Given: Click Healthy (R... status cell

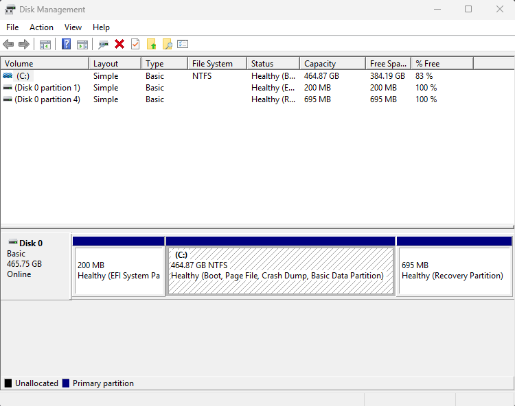Looking at the screenshot, I should [x=273, y=99].
